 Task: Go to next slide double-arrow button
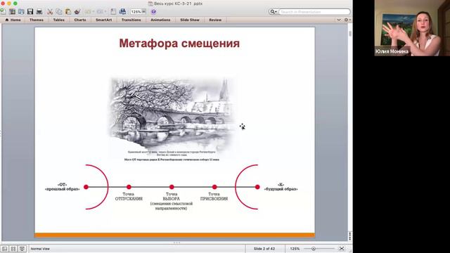click(x=350, y=239)
